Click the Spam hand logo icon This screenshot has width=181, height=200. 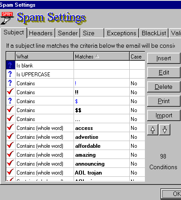[7, 18]
